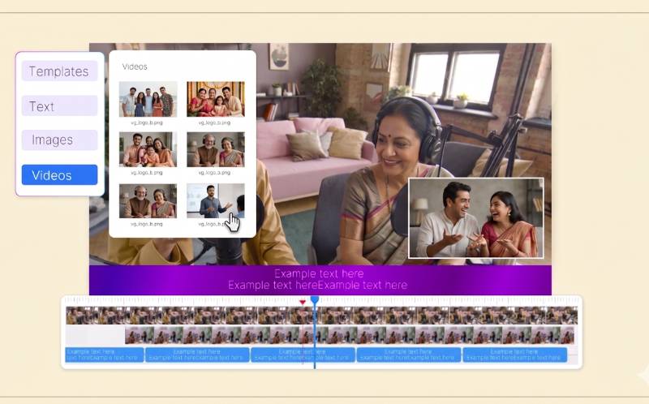The image size is (649, 404).
Task: Select the family with toddler video thumbnail
Action: coord(148,149)
